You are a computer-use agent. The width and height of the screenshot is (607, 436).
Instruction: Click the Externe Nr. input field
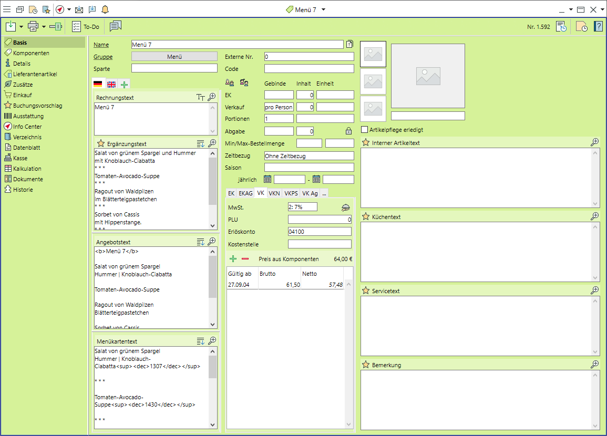coord(309,57)
